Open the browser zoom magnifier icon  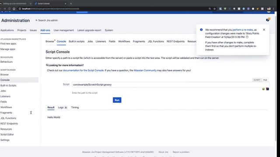click(x=210, y=9)
